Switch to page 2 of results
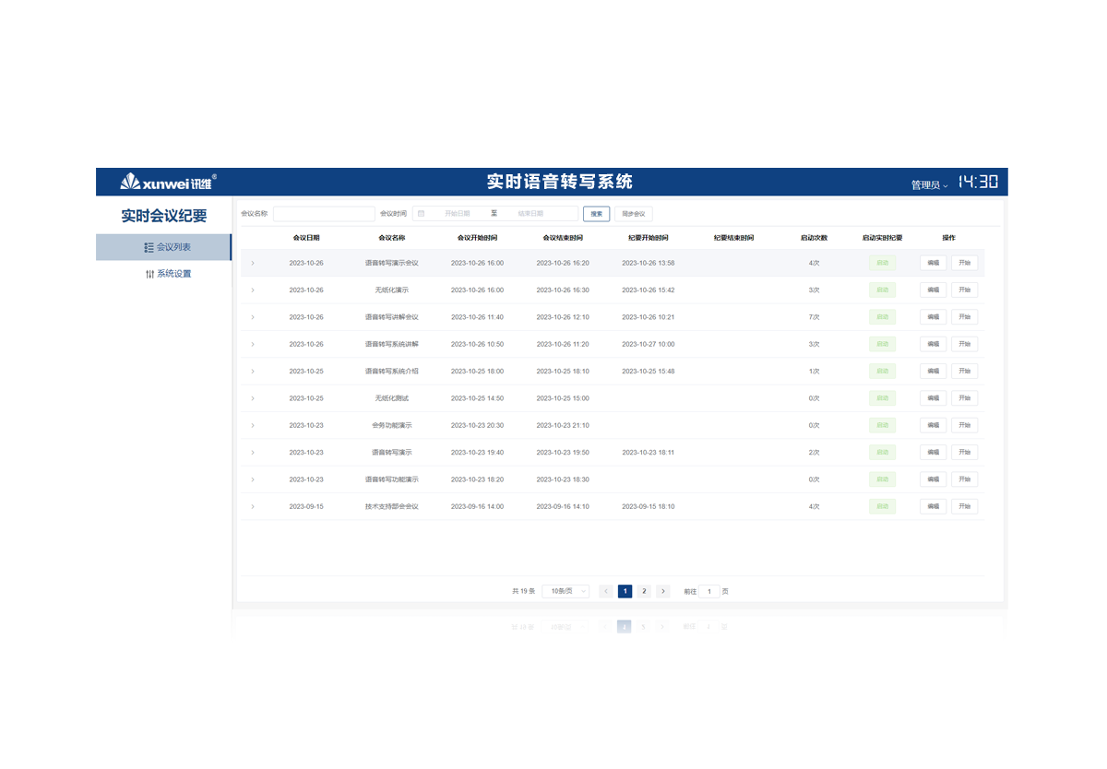This screenshot has width=1107, height=769. (x=644, y=591)
